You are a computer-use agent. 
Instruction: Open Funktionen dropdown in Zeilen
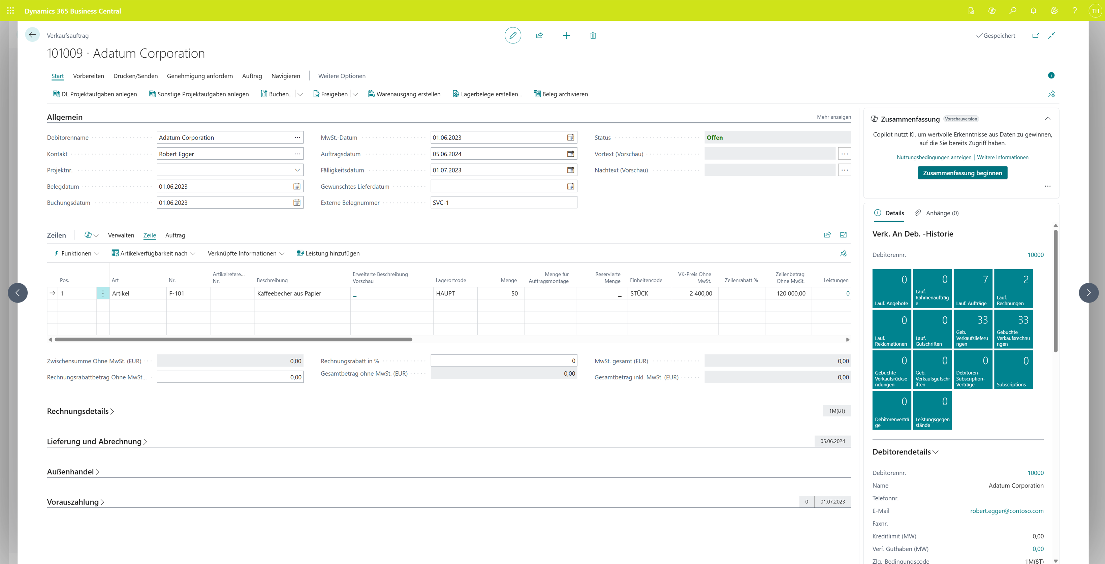tap(76, 253)
